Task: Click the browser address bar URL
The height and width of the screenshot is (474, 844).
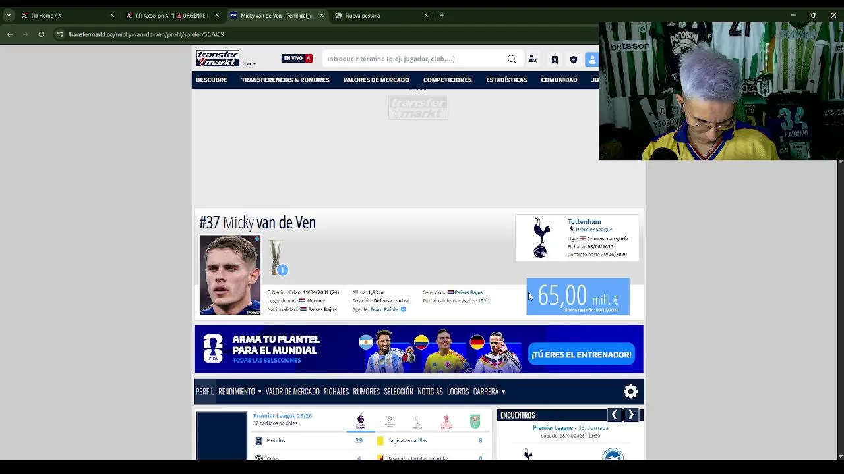Action: click(146, 34)
